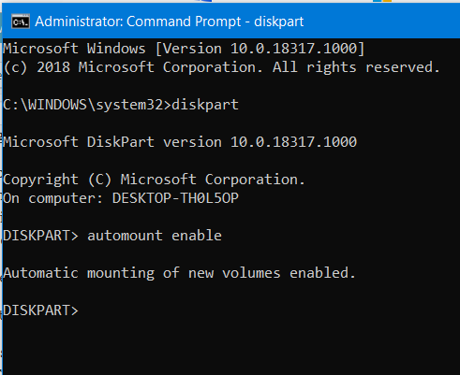Click the word 'enable' in the command

tap(197, 236)
